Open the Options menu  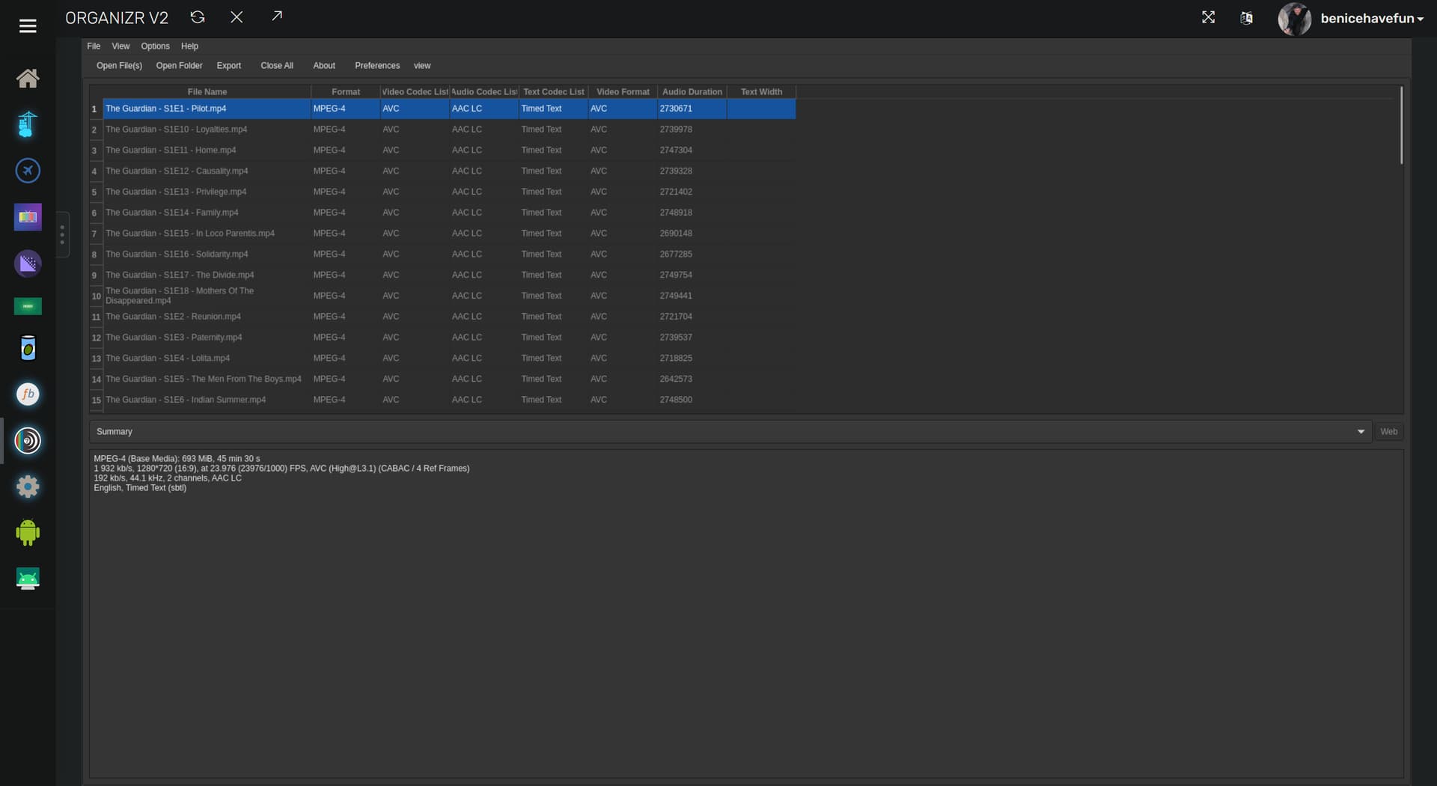tap(155, 46)
